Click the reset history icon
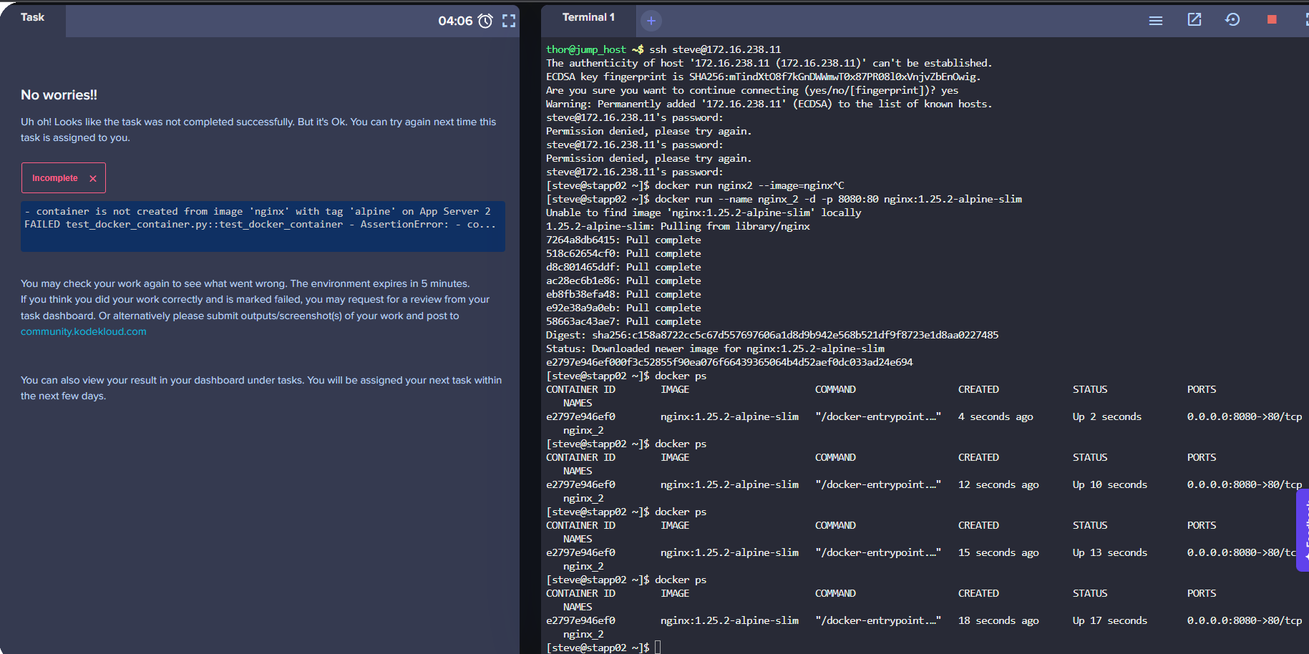Image resolution: width=1309 pixels, height=654 pixels. tap(1232, 19)
